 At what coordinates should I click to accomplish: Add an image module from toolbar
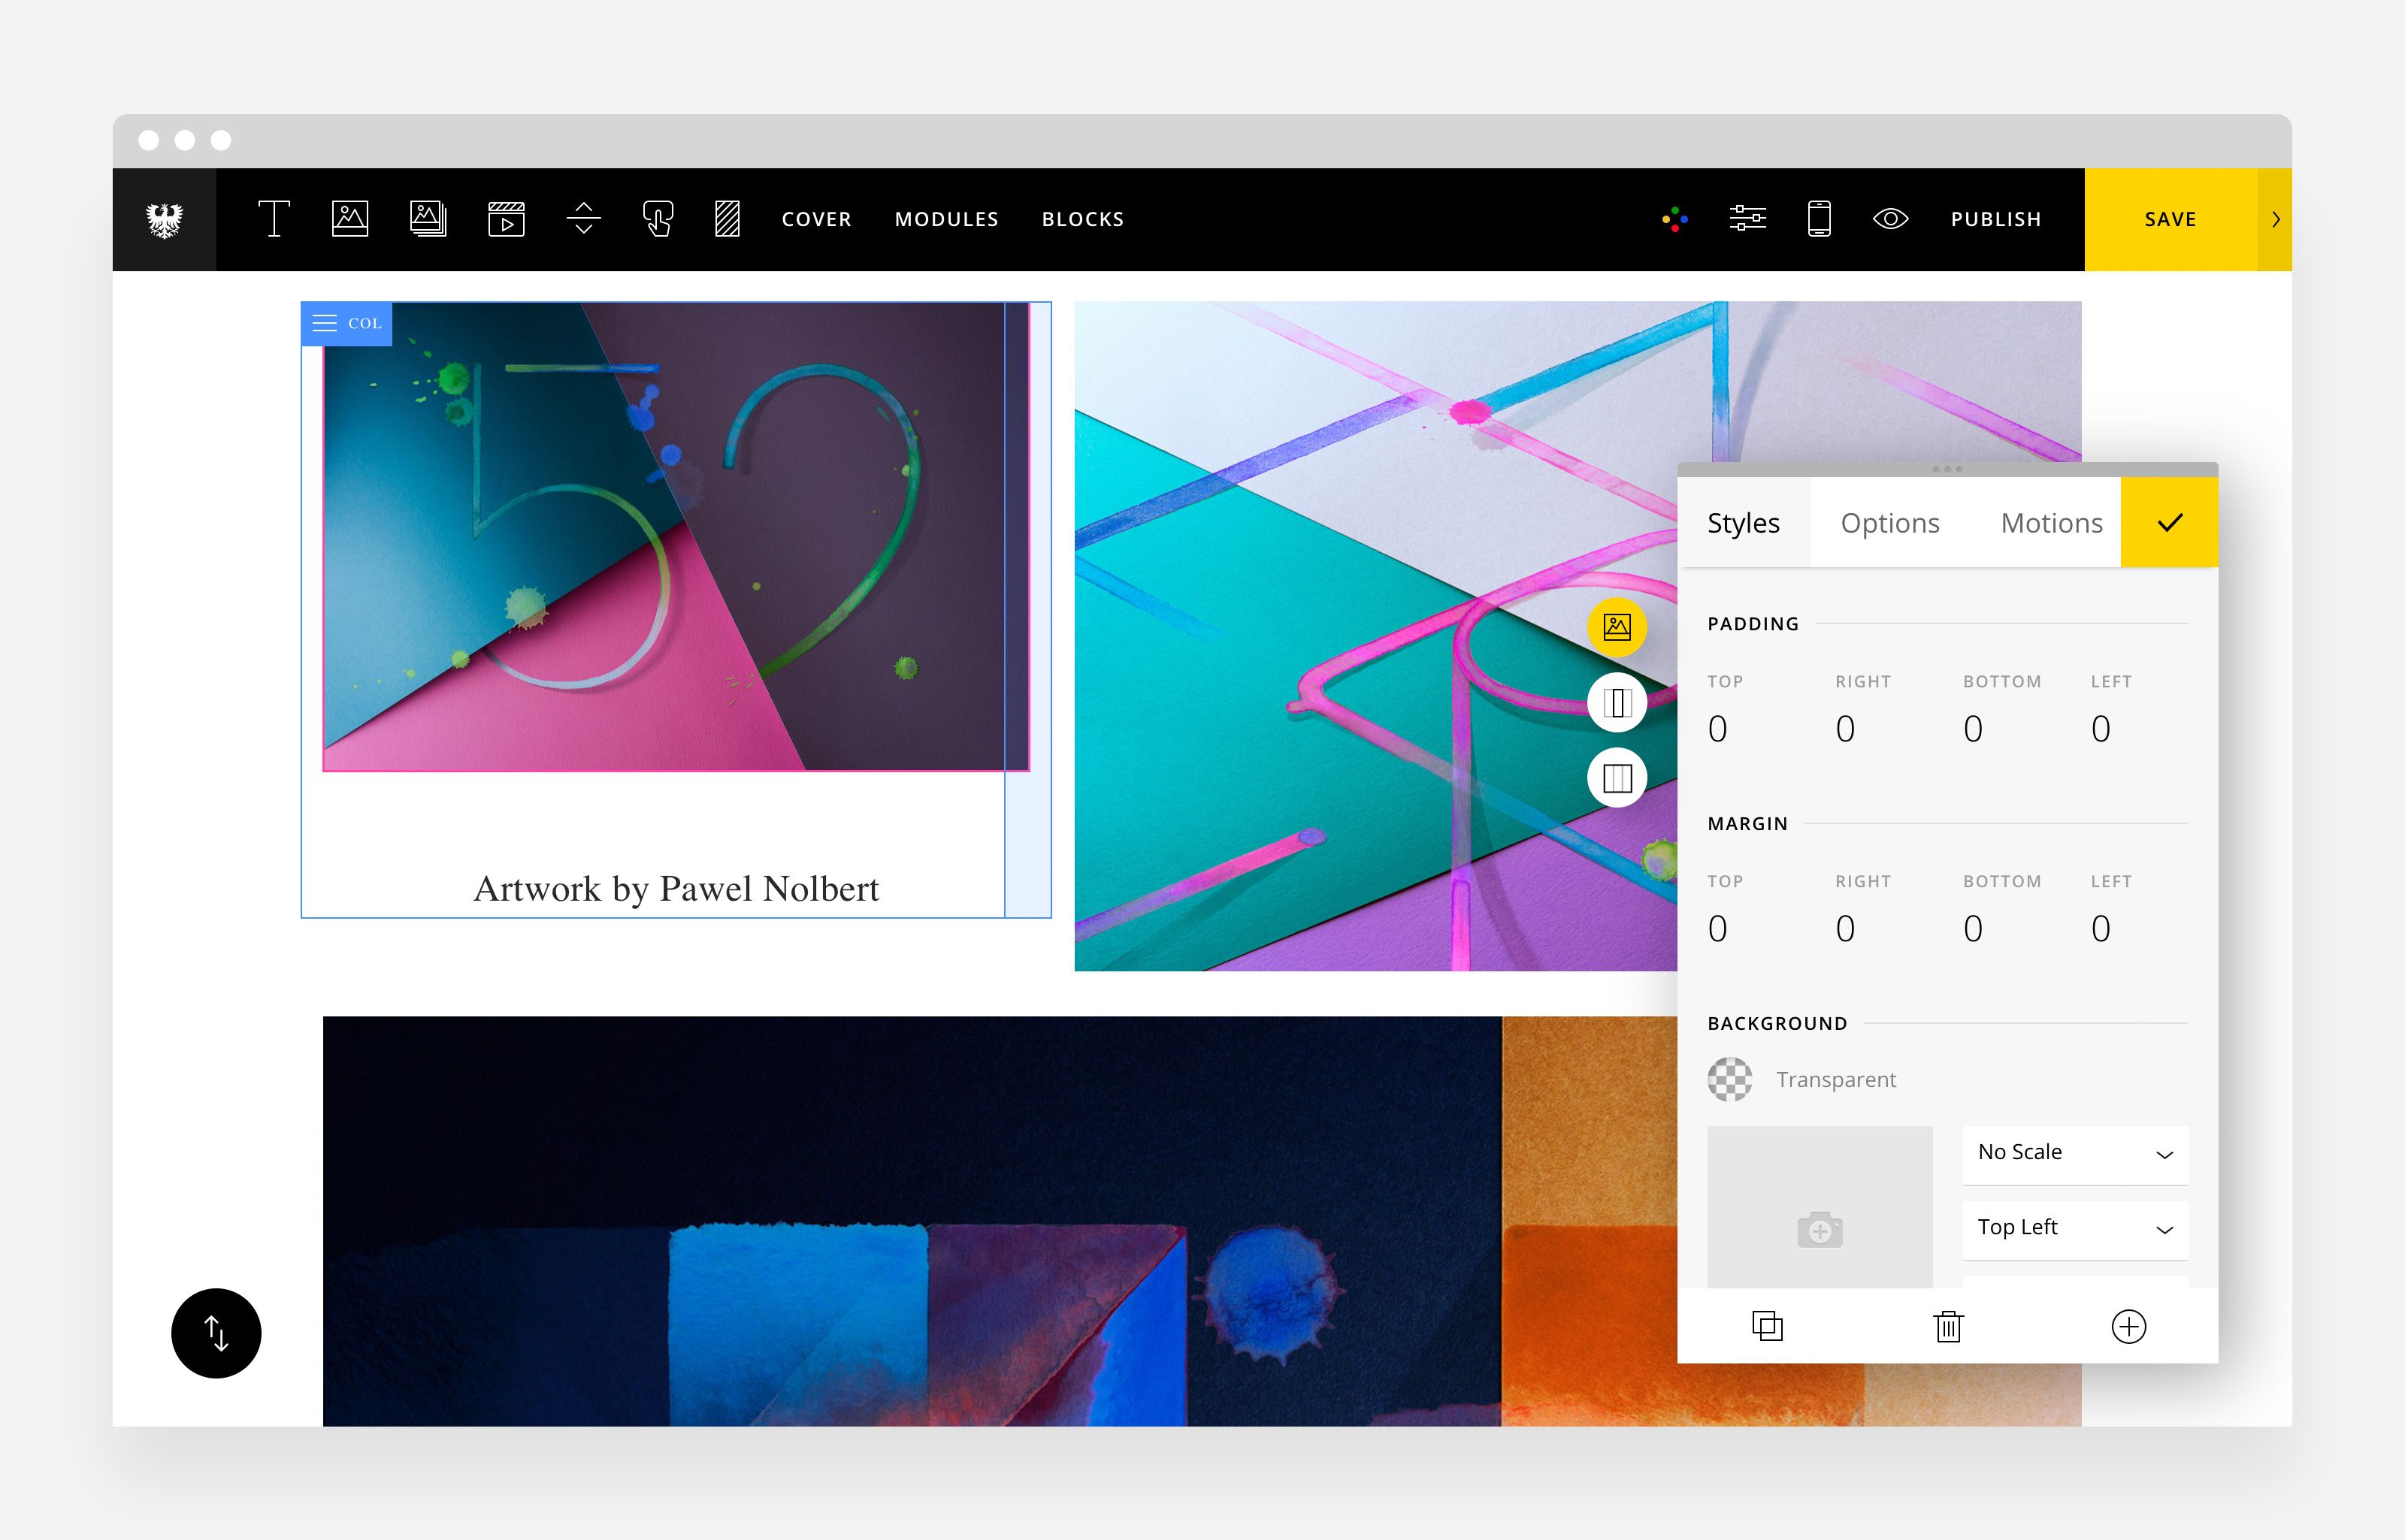pos(349,219)
